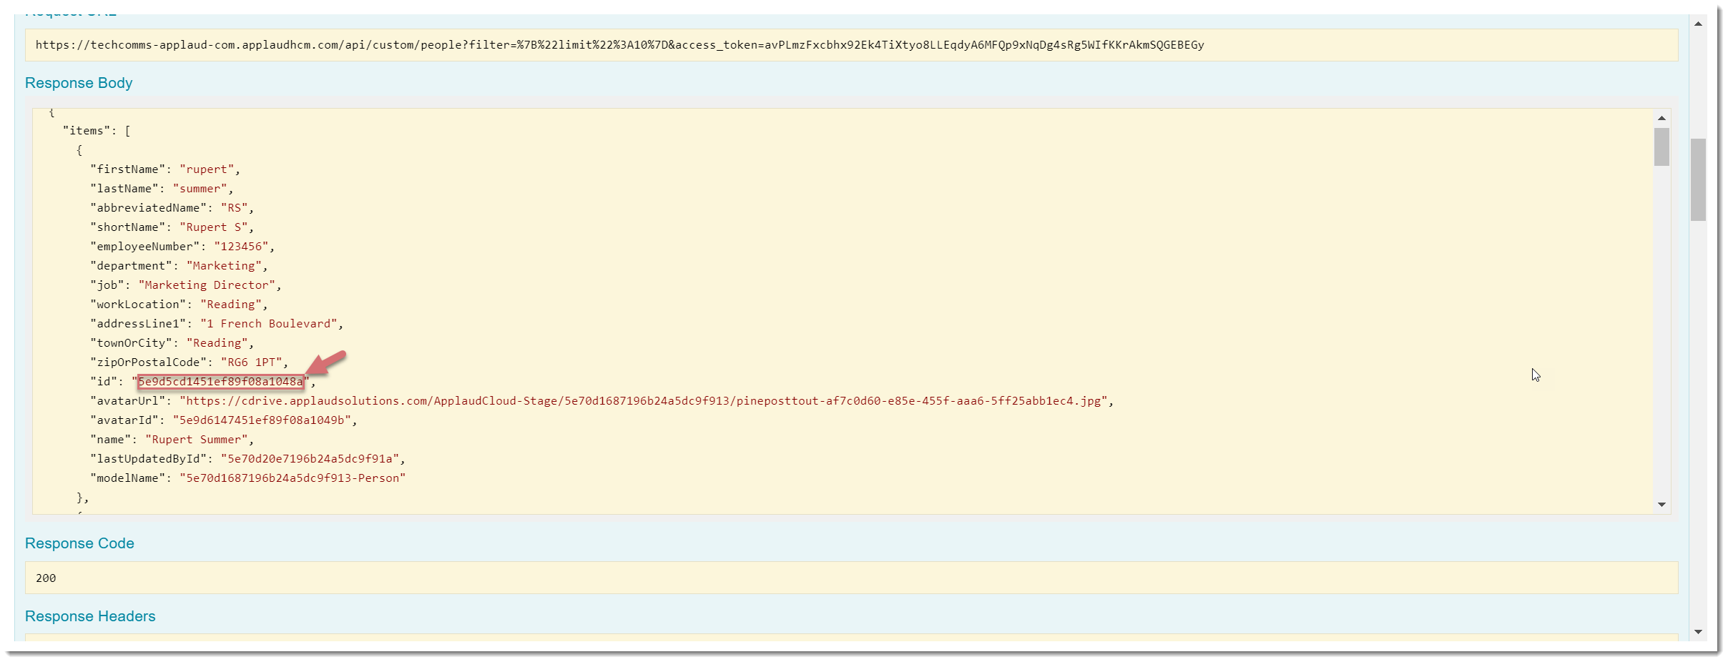1728x662 pixels.
Task: Click the "Marketing Director" job value
Action: [207, 285]
